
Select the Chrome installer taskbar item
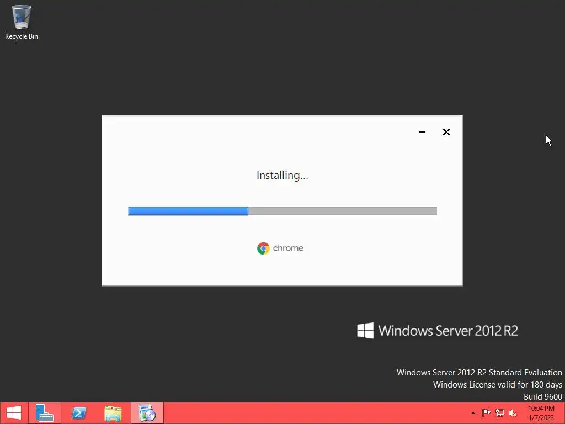click(147, 413)
